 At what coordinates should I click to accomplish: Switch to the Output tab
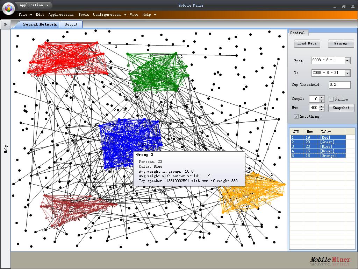tap(71, 24)
